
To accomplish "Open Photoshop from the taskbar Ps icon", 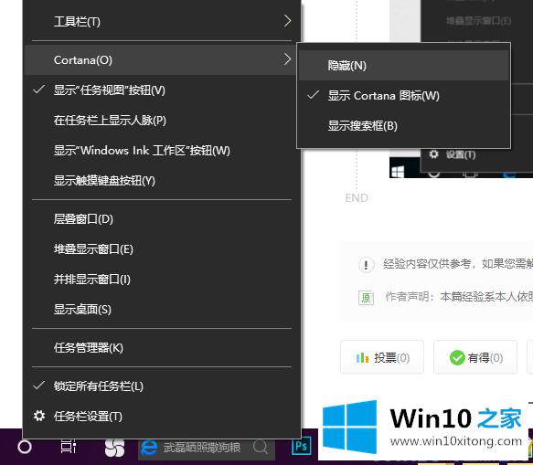I will (x=302, y=446).
